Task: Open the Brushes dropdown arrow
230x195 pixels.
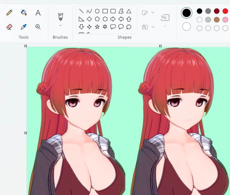Action: pos(61,25)
